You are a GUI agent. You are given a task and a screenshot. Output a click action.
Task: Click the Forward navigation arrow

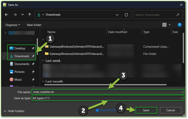tap(15, 15)
